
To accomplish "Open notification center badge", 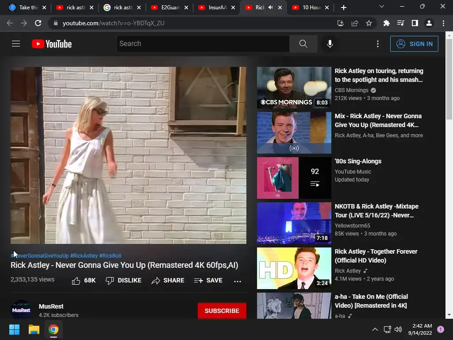I will (x=441, y=329).
